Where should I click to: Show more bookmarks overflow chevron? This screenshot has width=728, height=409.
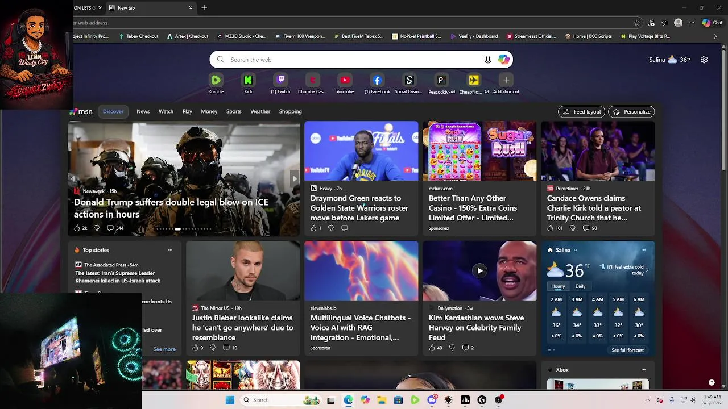pyautogui.click(x=715, y=36)
